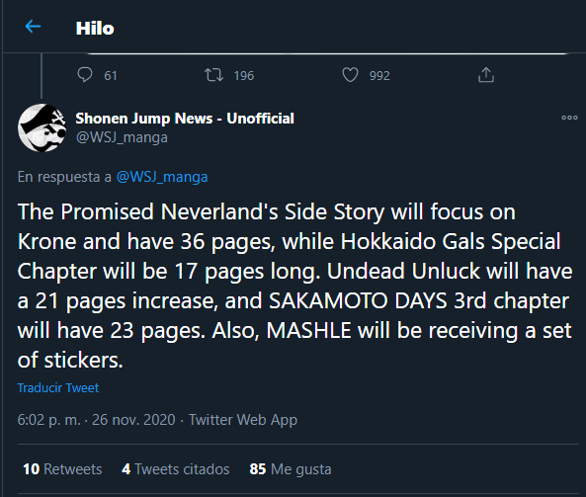Click the Twitter Web App source link
Viewport: 586px width, 497px height.
243,420
